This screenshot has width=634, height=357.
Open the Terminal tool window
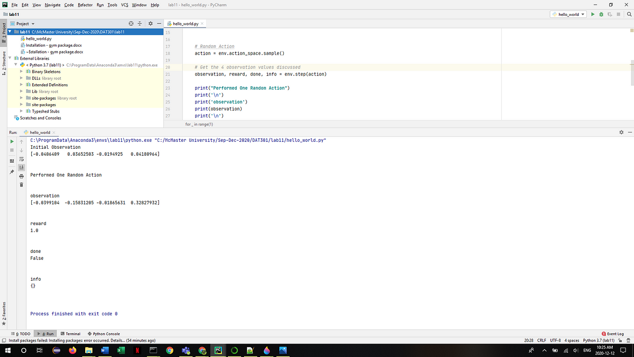(70, 334)
